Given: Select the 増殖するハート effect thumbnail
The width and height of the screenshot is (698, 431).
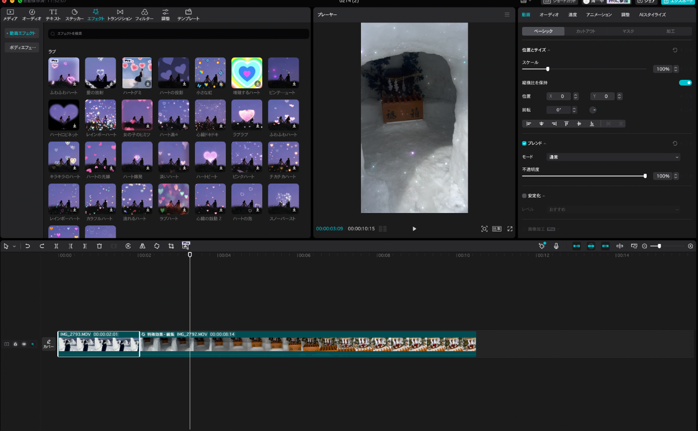Looking at the screenshot, I should 246,73.
